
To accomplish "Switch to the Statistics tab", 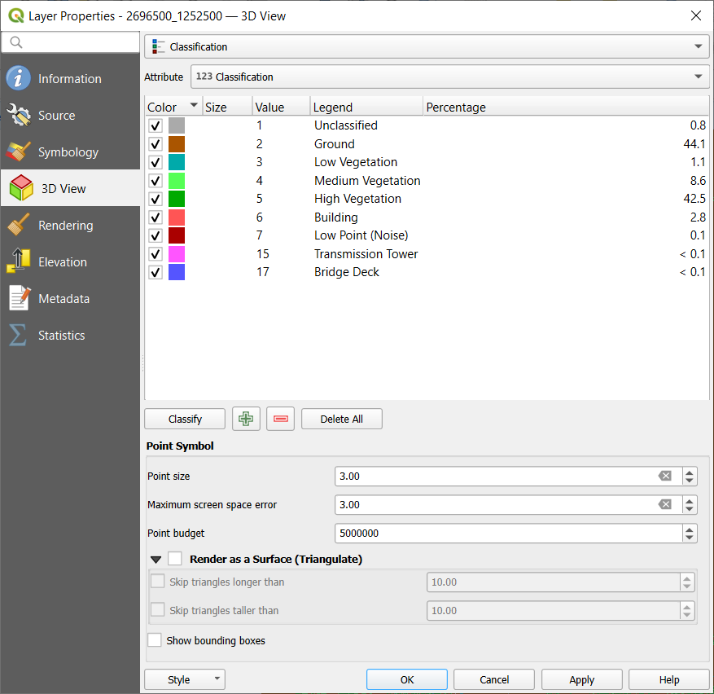I will coord(61,336).
